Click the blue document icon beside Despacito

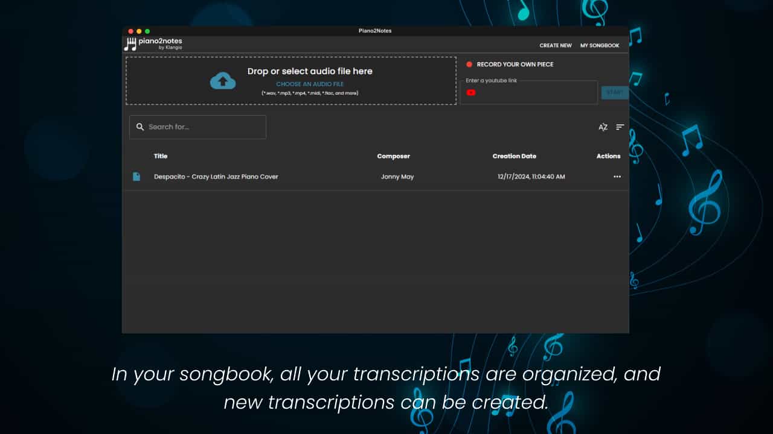[x=136, y=176]
